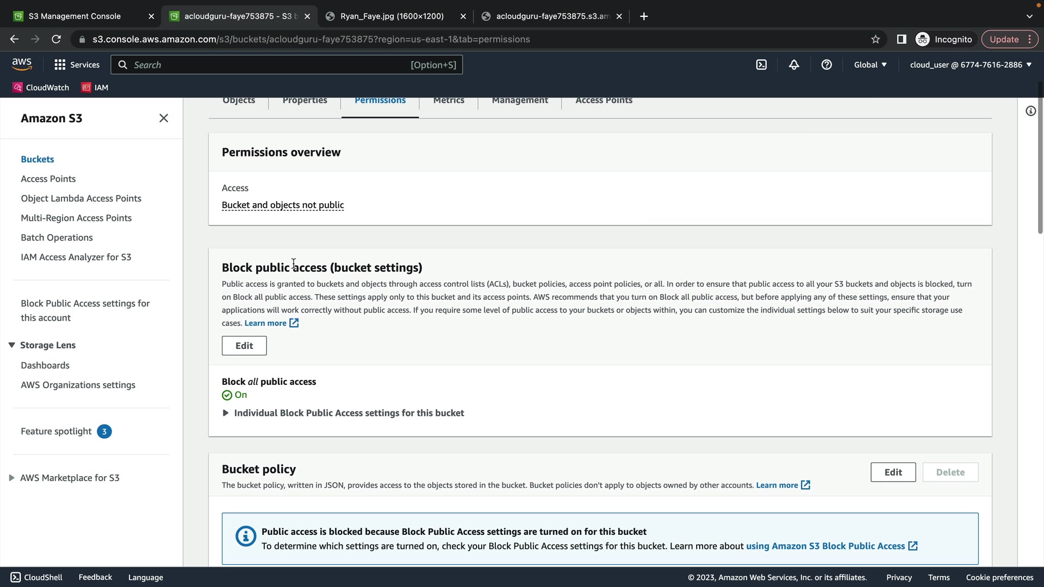Switch to the Management tab

tap(519, 101)
